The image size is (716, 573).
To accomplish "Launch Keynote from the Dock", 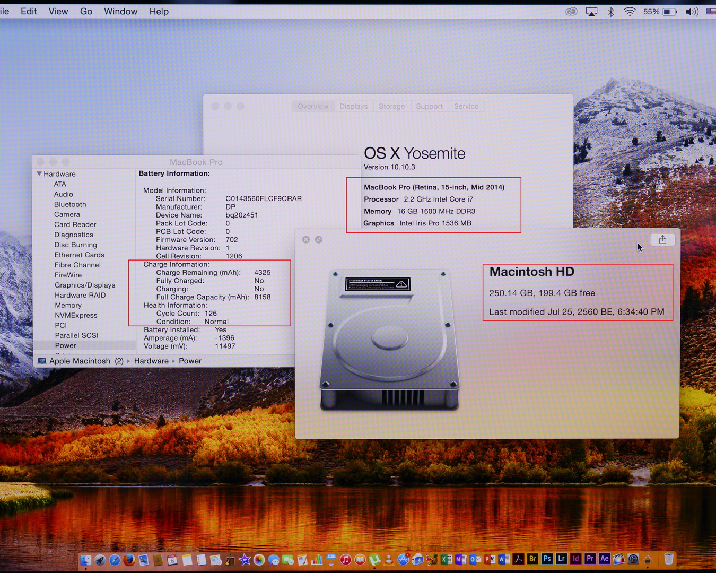I will (331, 560).
